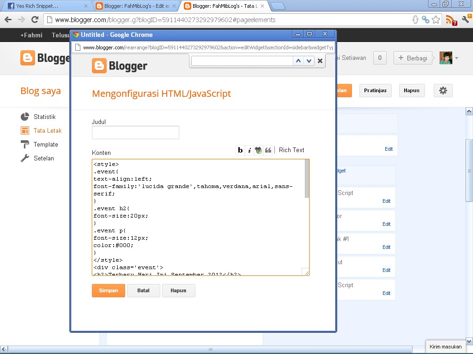Open the gear settings menu
The height and width of the screenshot is (354, 473).
[443, 91]
